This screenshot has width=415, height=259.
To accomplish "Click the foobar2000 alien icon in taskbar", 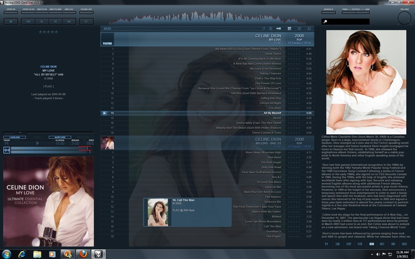I will 99,254.
